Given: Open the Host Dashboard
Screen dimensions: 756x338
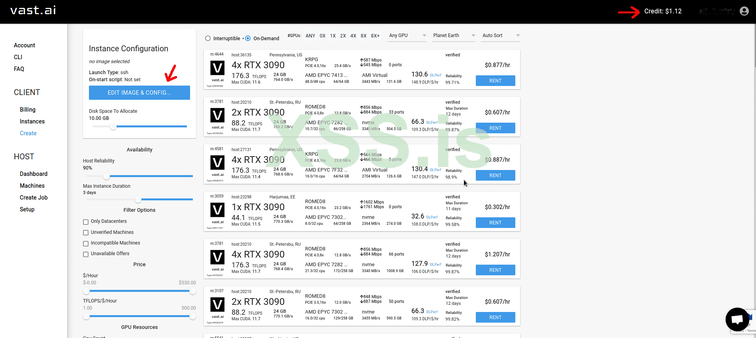Looking at the screenshot, I should tap(34, 174).
